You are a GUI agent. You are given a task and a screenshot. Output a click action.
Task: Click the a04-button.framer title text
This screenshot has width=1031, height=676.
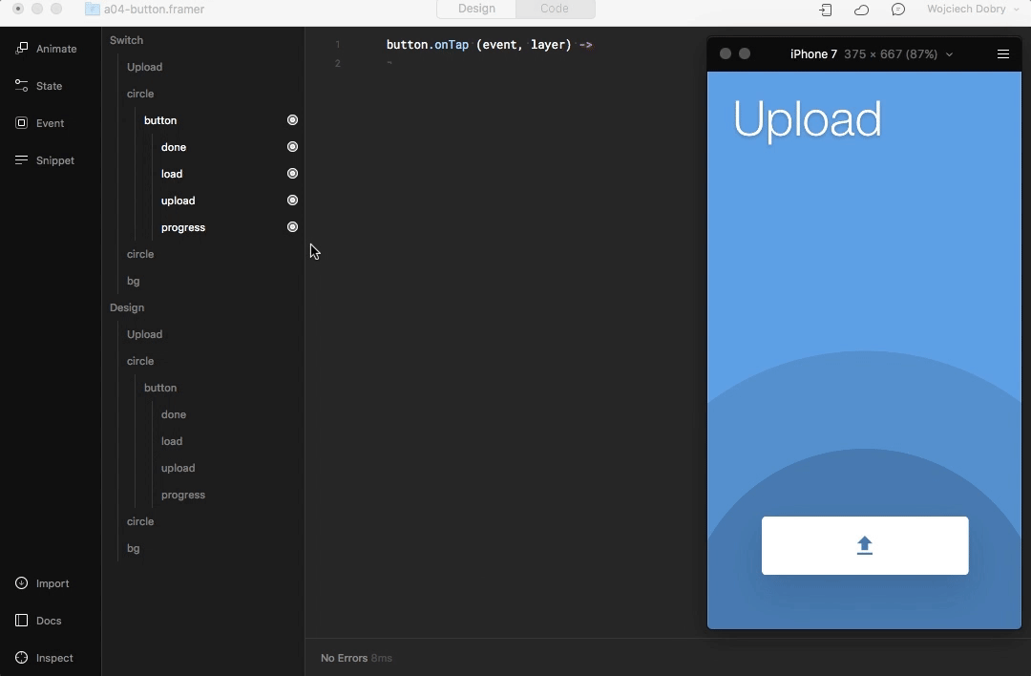(154, 10)
